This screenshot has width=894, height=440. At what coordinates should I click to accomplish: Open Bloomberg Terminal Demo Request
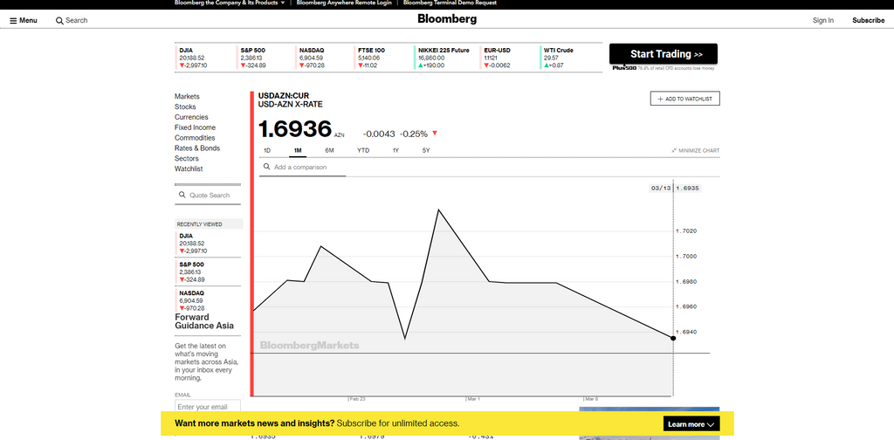450,3
